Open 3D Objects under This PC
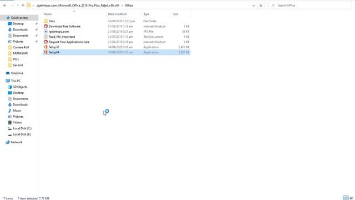The height and width of the screenshot is (200, 355). pyautogui.click(x=20, y=87)
